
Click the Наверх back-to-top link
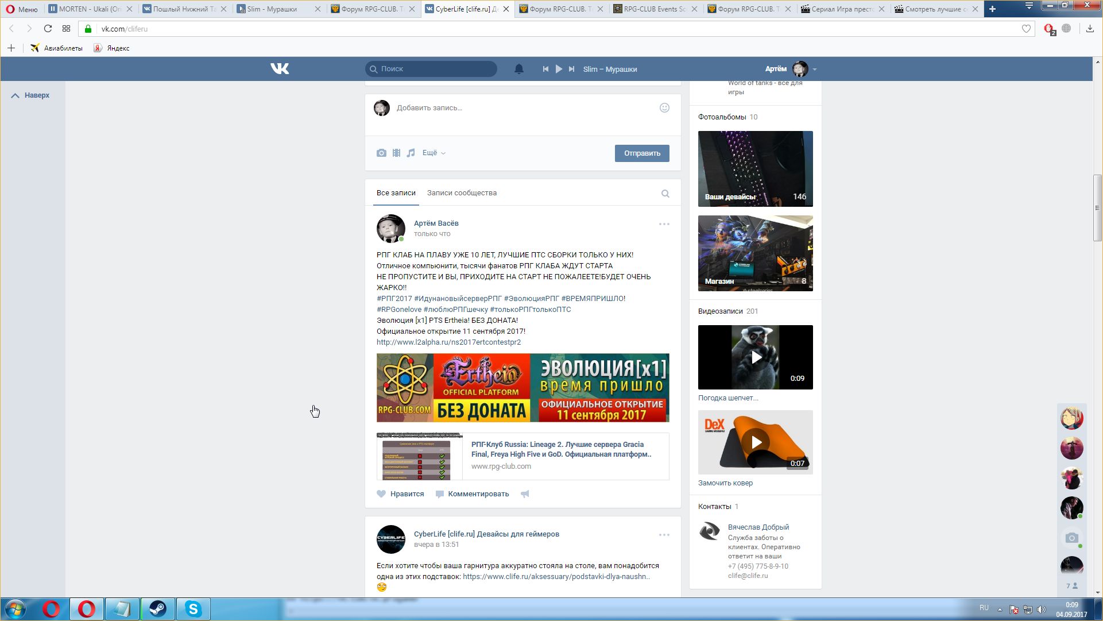point(30,95)
